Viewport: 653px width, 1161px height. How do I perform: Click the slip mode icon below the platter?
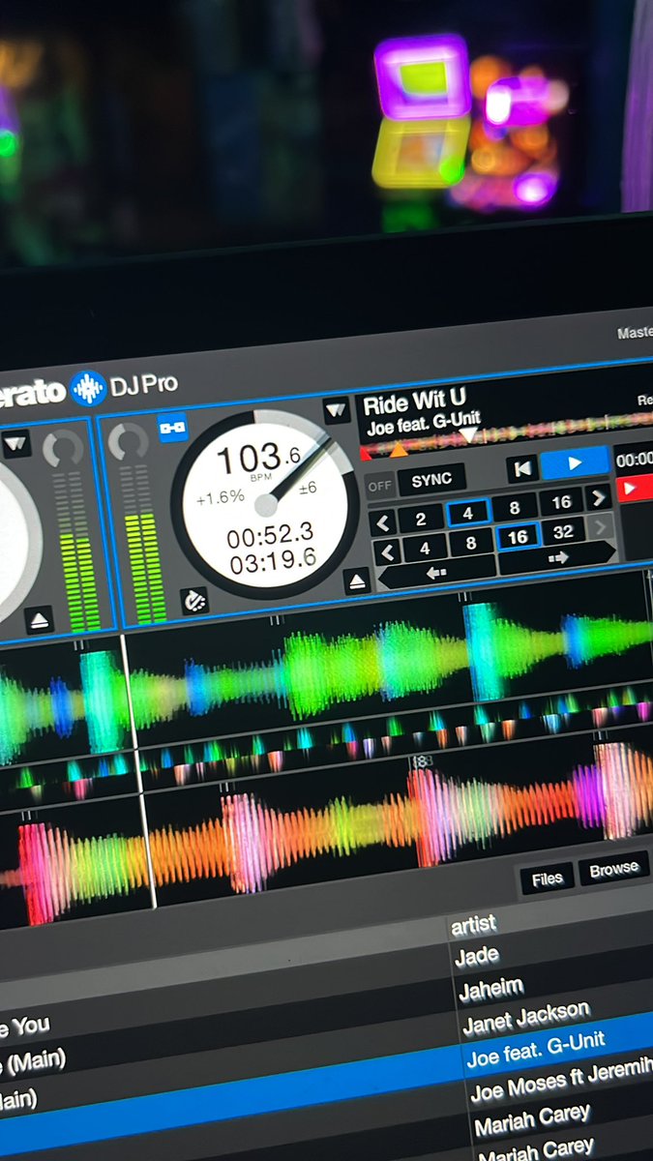click(x=194, y=601)
